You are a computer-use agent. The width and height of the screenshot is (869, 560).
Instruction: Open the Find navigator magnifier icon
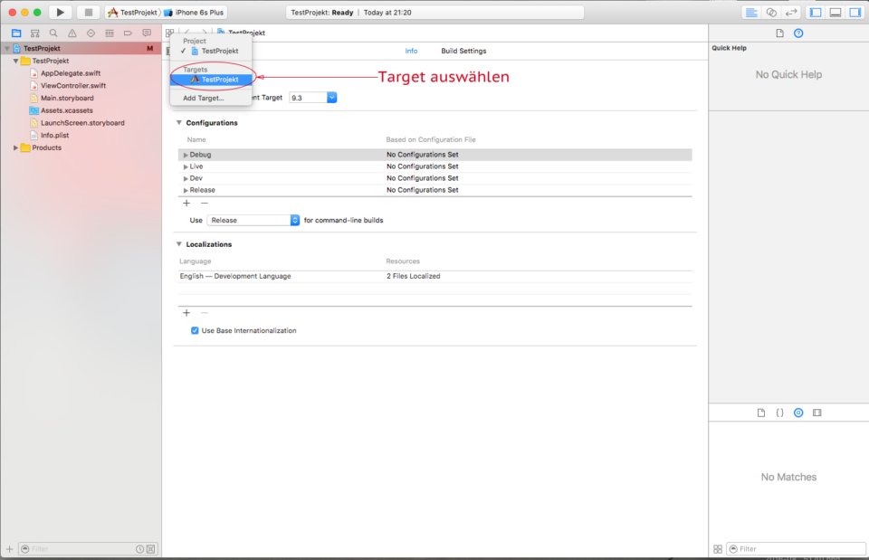click(x=53, y=33)
